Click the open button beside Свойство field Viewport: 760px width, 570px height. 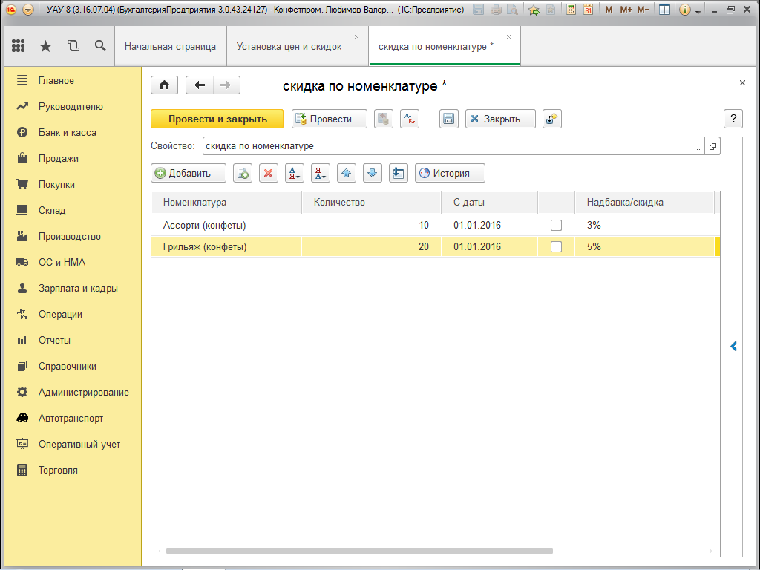(x=712, y=146)
